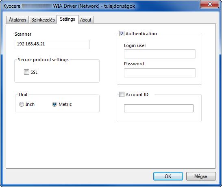Viewport: 222px width, 187px height.
Task: Confirm settings with the OK button
Action: [x=168, y=176]
